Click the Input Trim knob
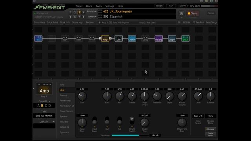Viewport: 251px width, 141px height. tap(82, 123)
